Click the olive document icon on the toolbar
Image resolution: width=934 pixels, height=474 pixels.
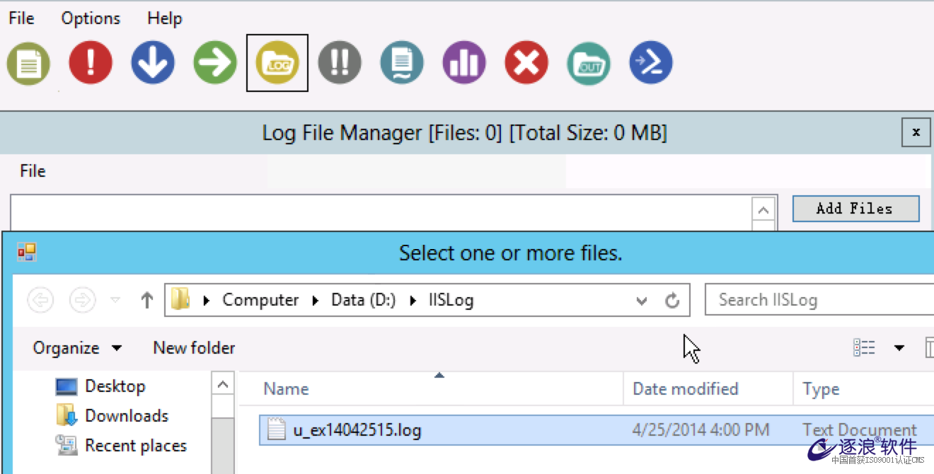click(x=28, y=62)
